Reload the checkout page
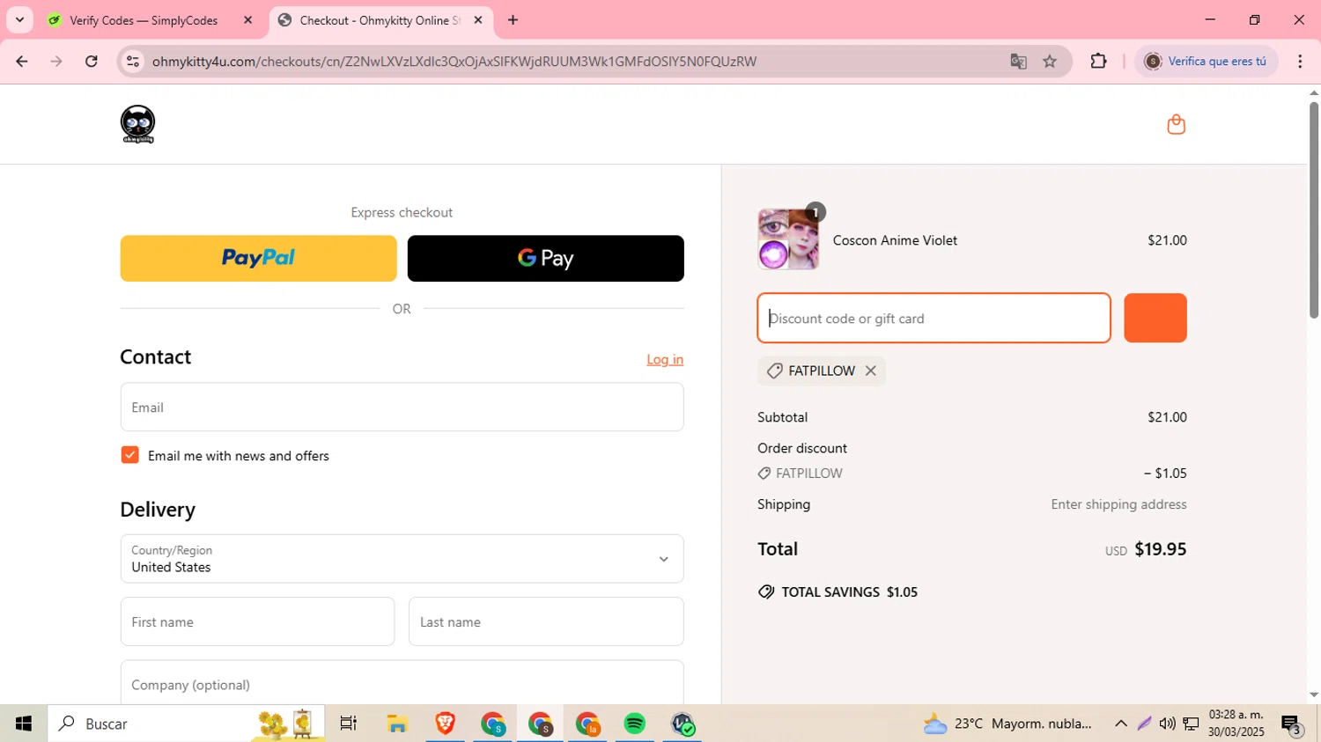 (92, 62)
